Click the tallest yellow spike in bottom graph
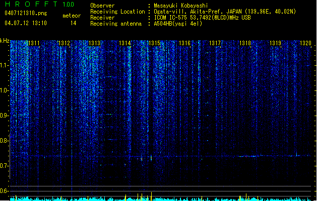Viewport: 317px width, 201px height. click(151, 196)
